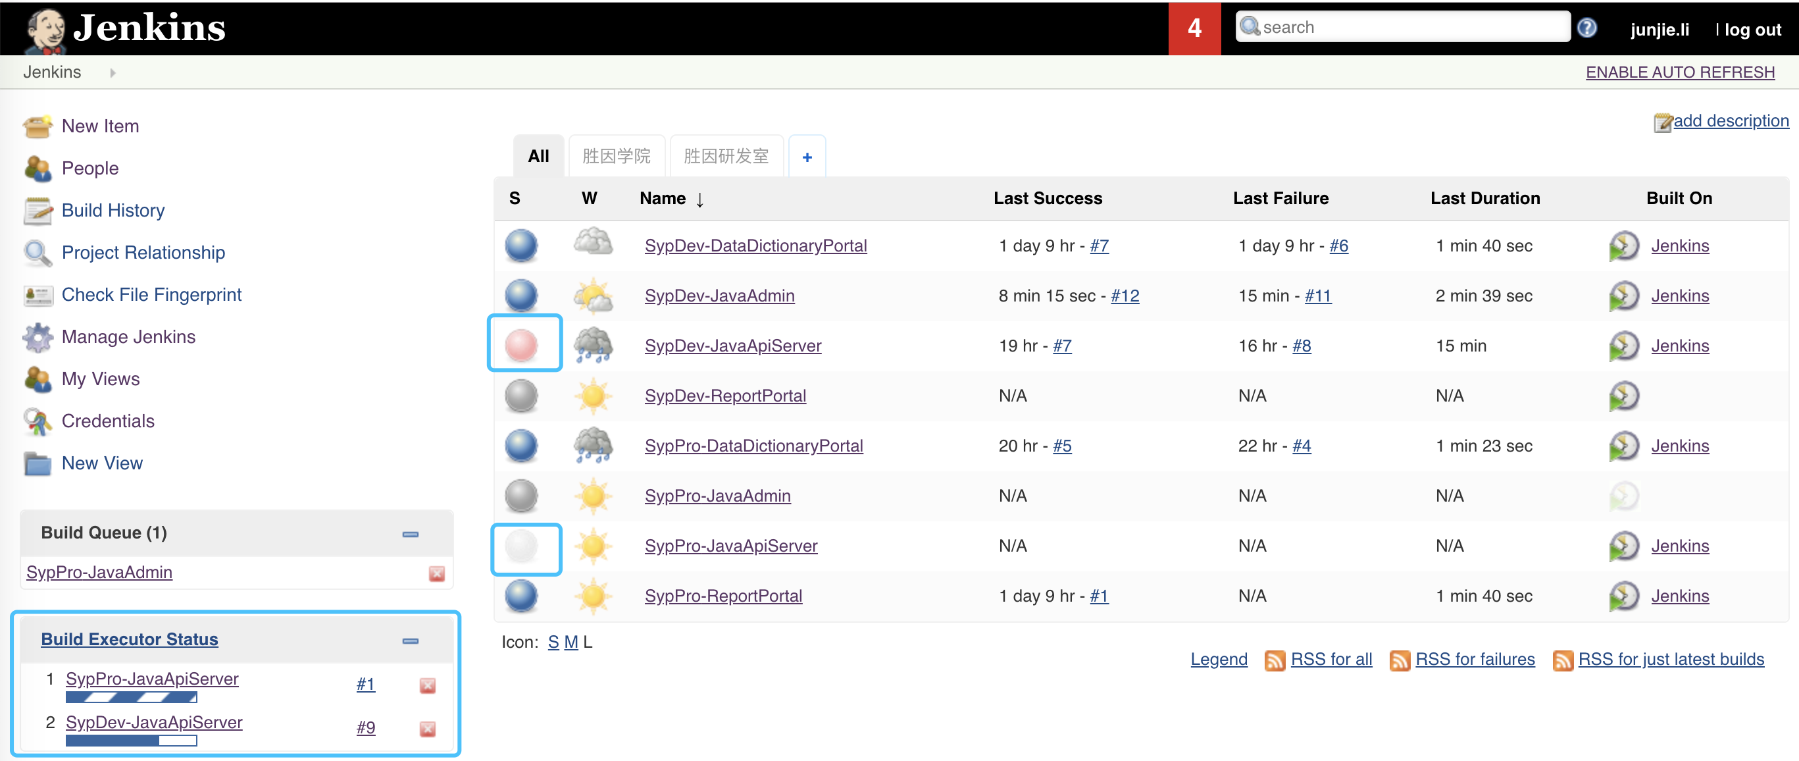
Task: Select the All view tab
Action: pyautogui.click(x=538, y=156)
